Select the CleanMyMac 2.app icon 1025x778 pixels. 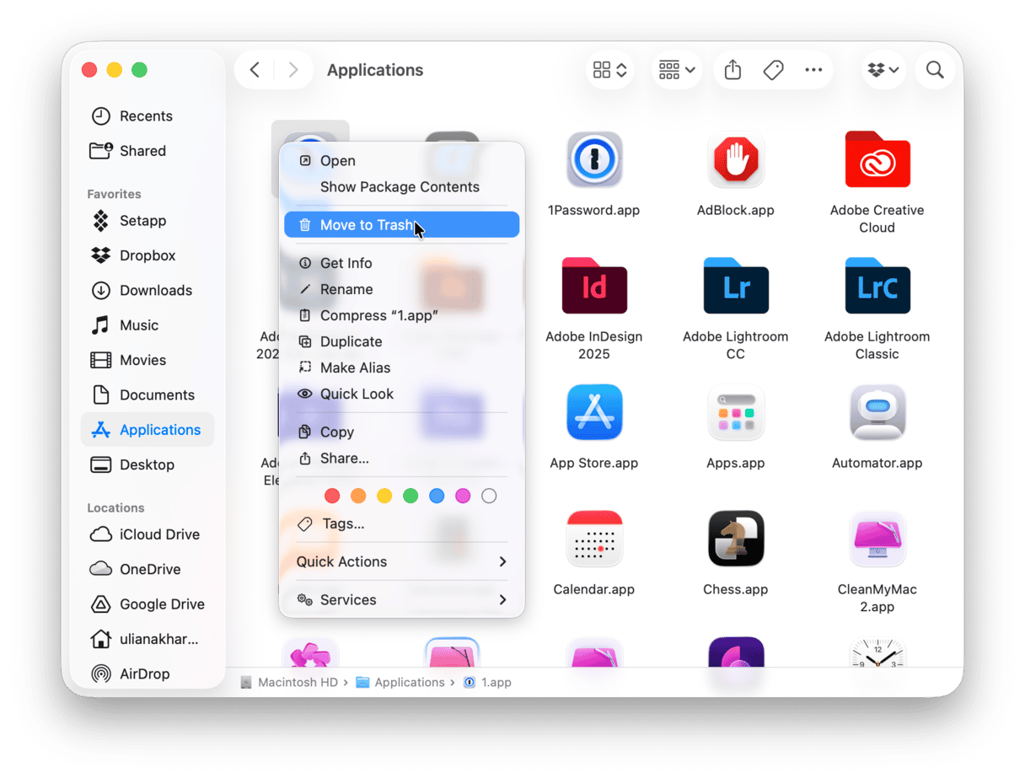tap(877, 539)
